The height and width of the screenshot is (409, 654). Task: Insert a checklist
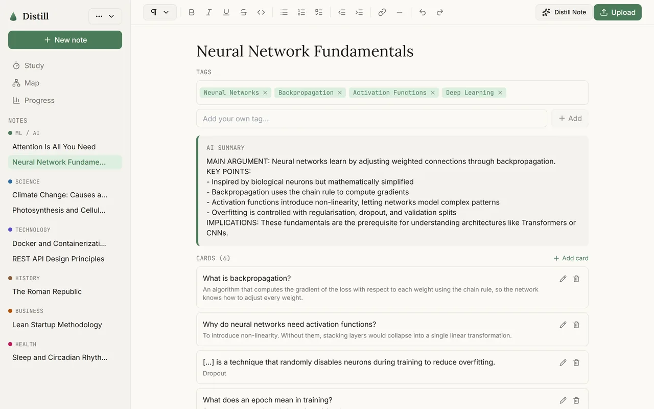click(319, 12)
